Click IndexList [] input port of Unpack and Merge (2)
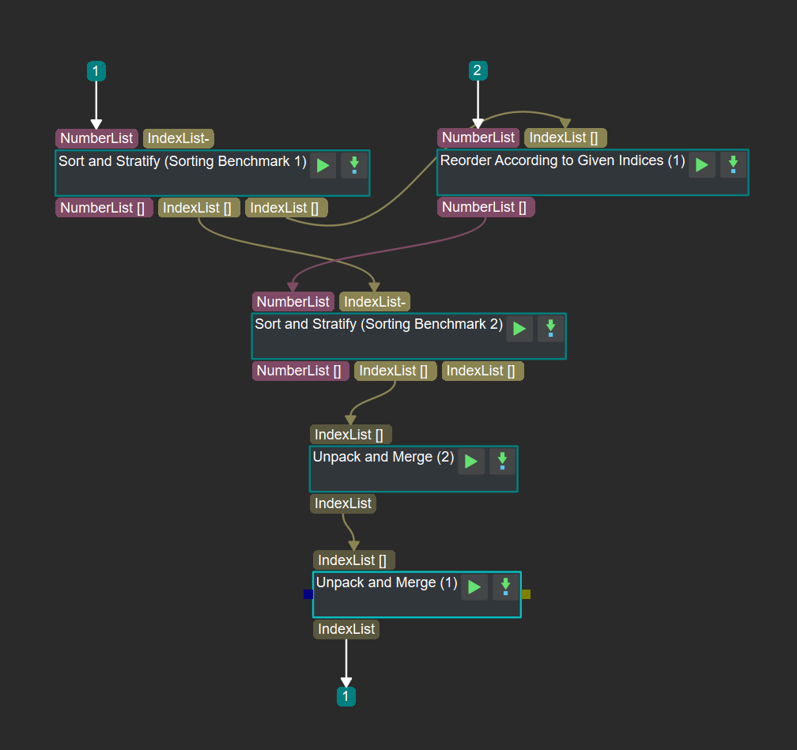This screenshot has width=797, height=750. coord(351,435)
